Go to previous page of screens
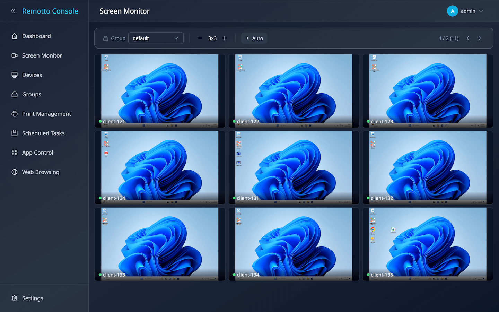Image resolution: width=499 pixels, height=312 pixels. tap(468, 38)
